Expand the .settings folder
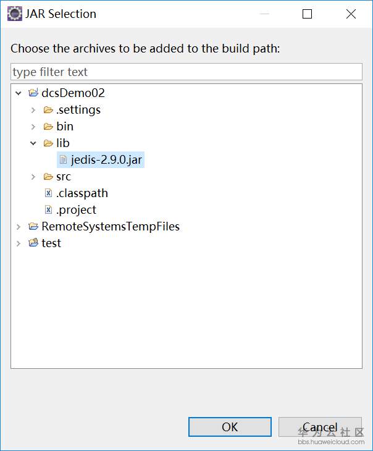Screen dimensions: 373x451 click(33, 110)
